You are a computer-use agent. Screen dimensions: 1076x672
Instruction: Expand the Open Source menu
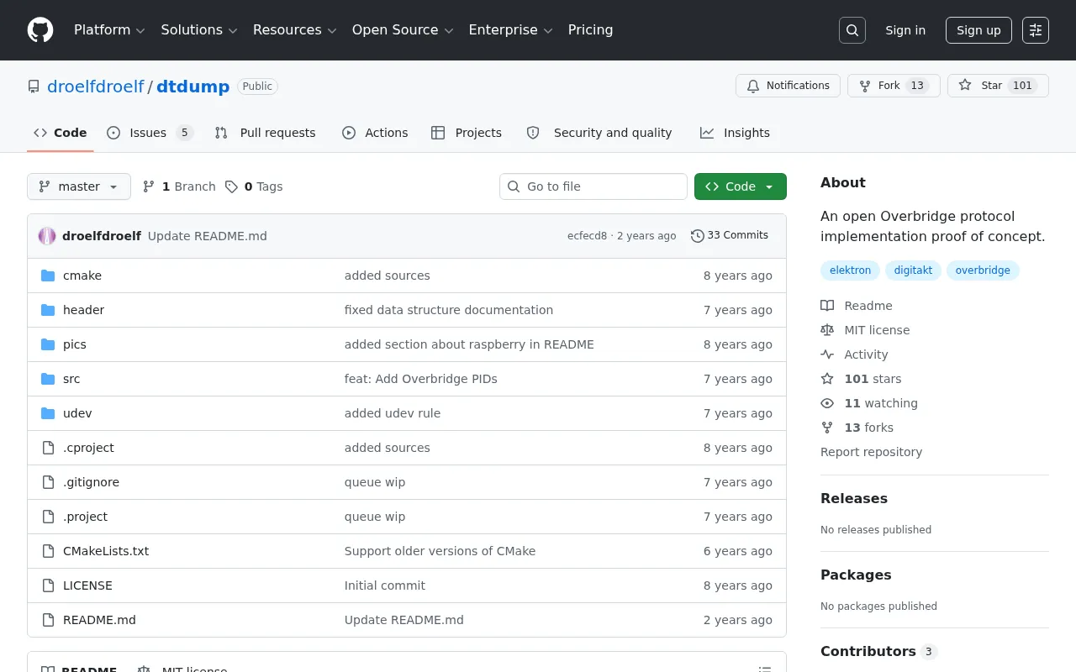(x=403, y=30)
